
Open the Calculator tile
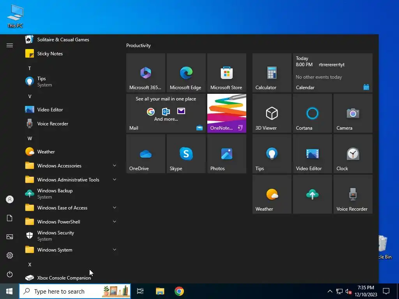tap(272, 73)
